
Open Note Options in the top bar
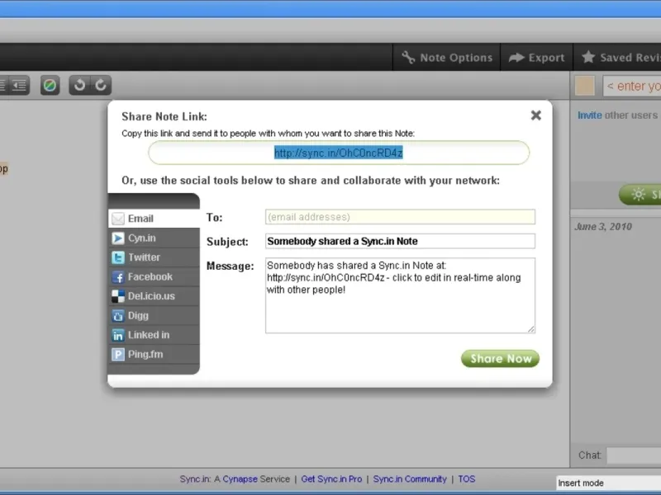coord(447,57)
